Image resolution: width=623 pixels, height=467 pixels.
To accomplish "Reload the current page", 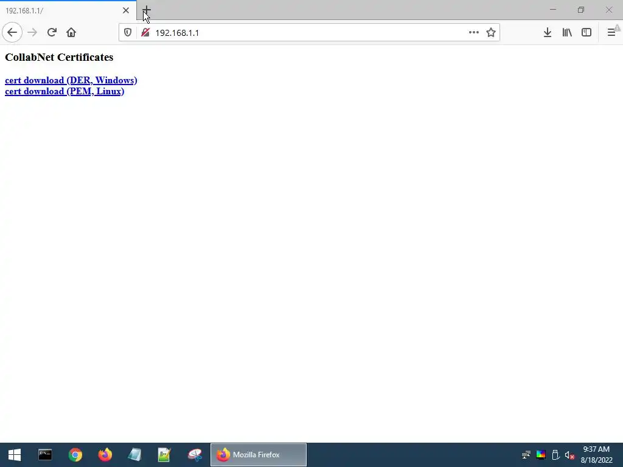I will coord(52,32).
